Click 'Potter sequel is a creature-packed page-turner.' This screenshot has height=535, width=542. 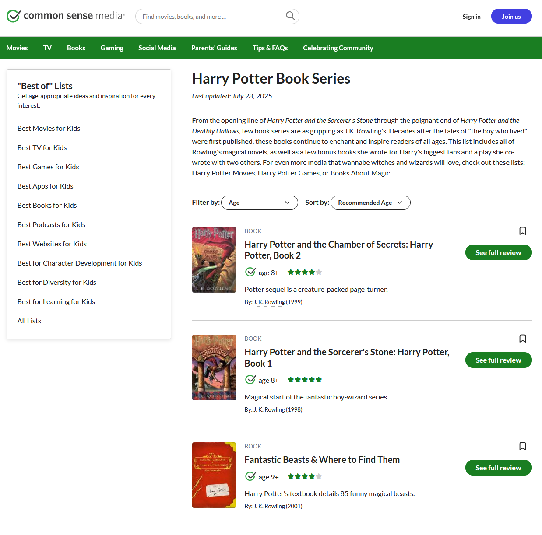[x=316, y=289]
